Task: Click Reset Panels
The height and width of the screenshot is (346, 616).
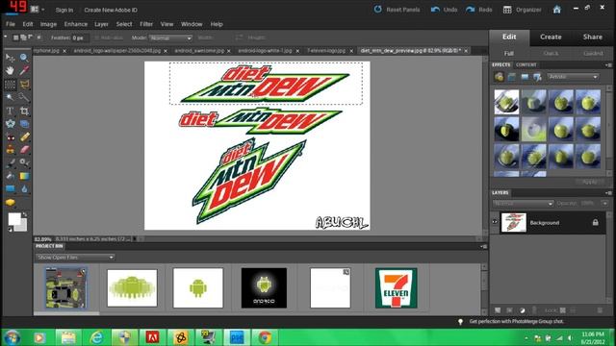Action: pos(397,10)
